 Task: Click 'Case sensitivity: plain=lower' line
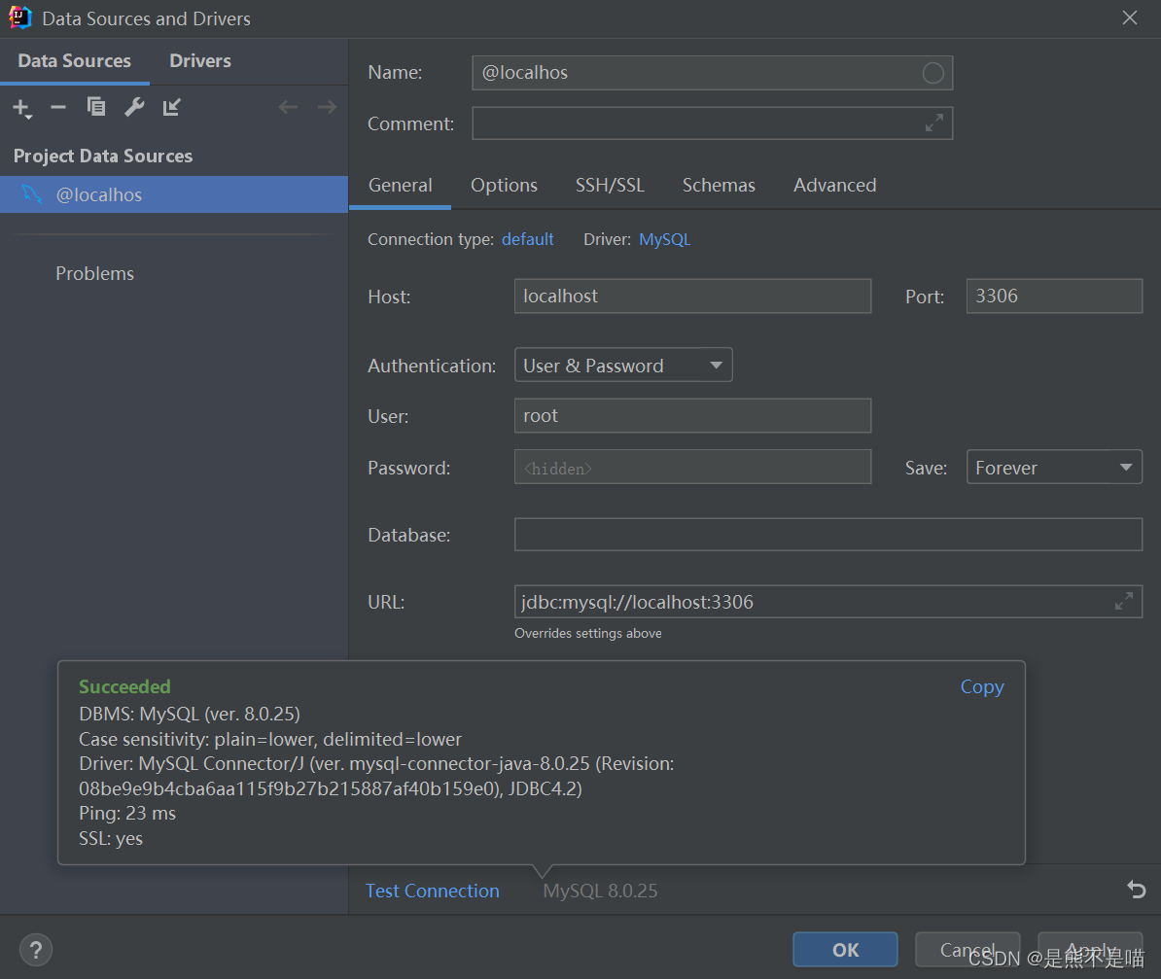click(270, 739)
